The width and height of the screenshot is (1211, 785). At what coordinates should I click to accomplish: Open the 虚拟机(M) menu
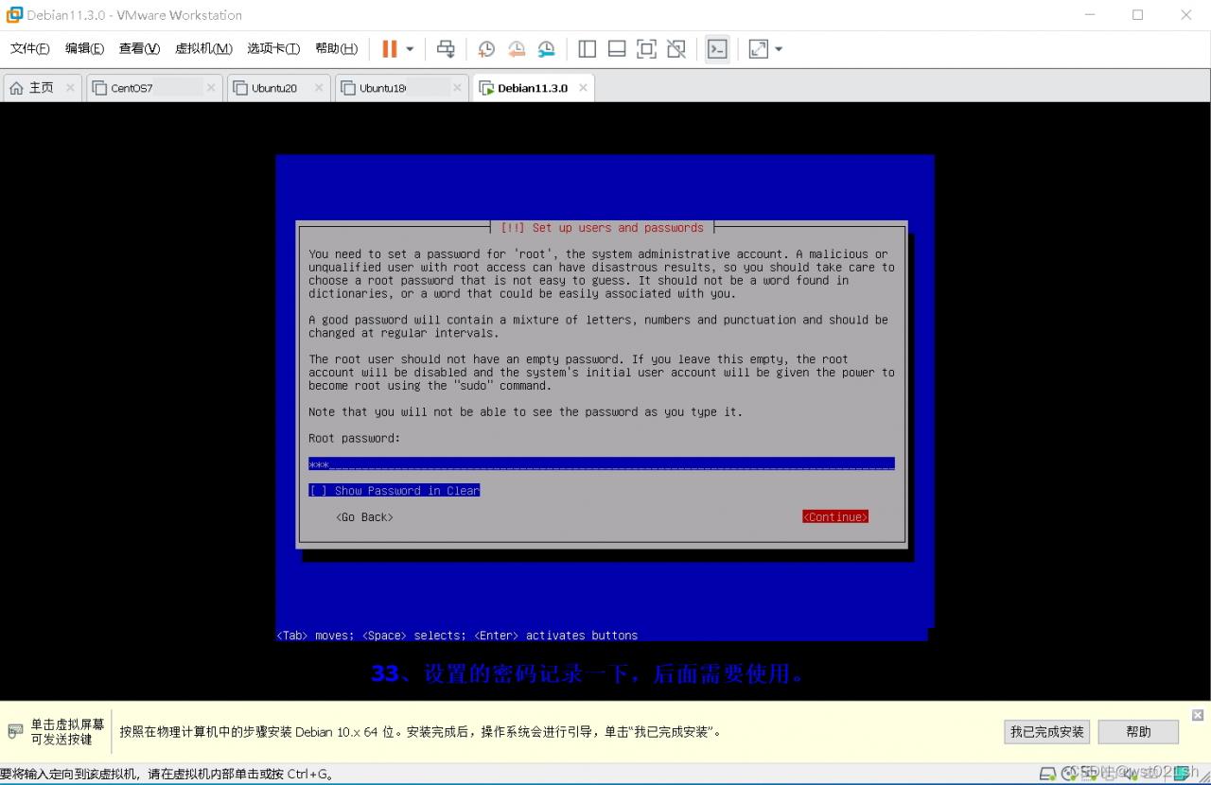click(203, 49)
